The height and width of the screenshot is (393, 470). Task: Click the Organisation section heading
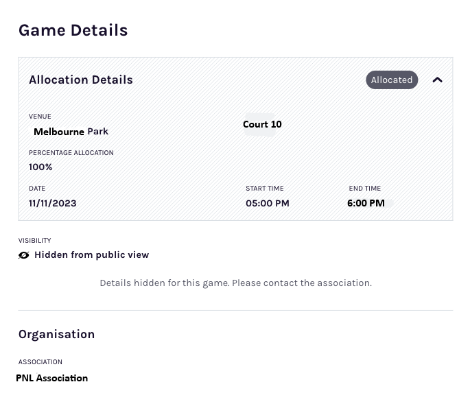(57, 334)
